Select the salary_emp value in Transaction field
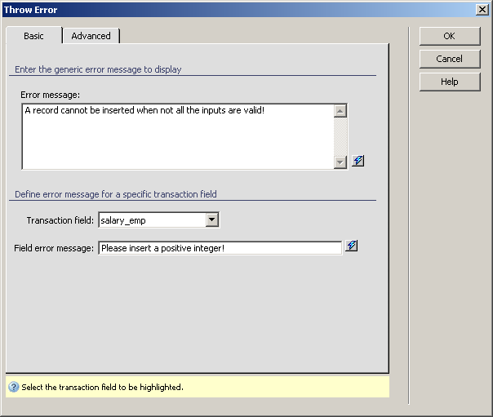Image resolution: width=493 pixels, height=417 pixels. click(x=151, y=220)
